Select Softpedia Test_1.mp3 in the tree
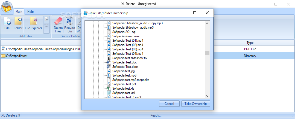 [x=127, y=97]
